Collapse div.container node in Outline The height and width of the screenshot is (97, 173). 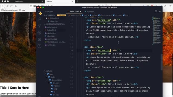point(48,80)
